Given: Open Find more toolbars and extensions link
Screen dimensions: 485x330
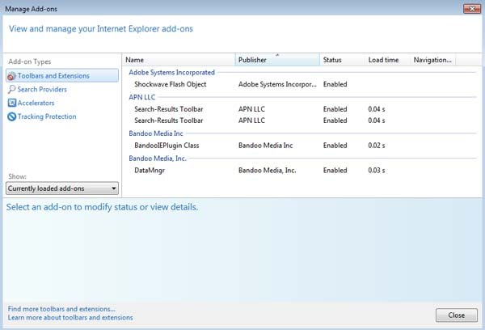Looking at the screenshot, I should (61, 309).
